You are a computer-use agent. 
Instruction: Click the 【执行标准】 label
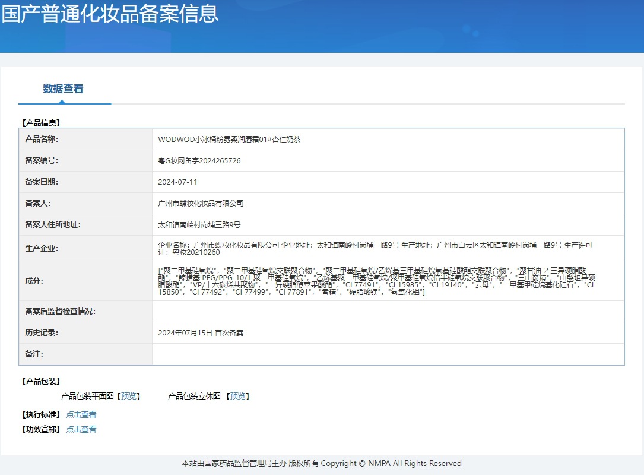point(41,414)
